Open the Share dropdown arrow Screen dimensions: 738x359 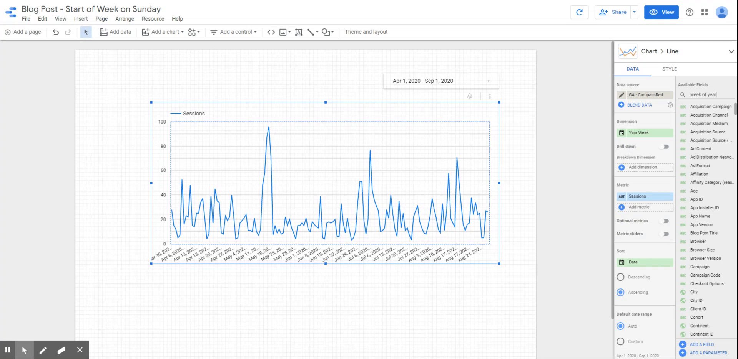pyautogui.click(x=634, y=12)
